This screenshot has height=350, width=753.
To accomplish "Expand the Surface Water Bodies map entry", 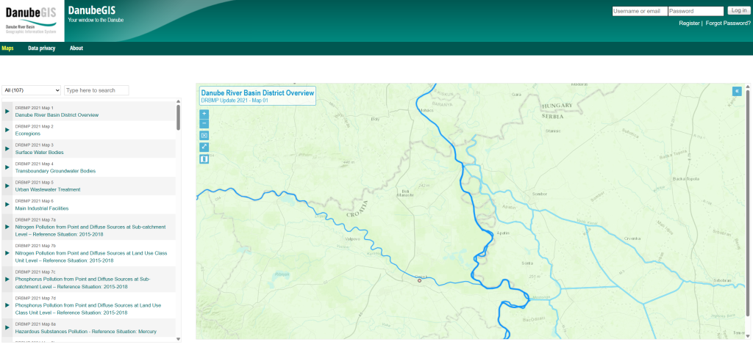I will (x=7, y=149).
